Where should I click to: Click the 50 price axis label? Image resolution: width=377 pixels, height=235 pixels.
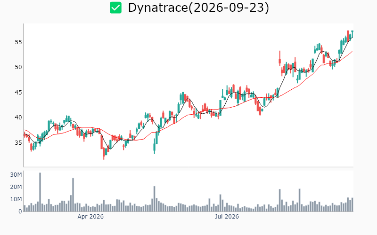click(x=18, y=67)
